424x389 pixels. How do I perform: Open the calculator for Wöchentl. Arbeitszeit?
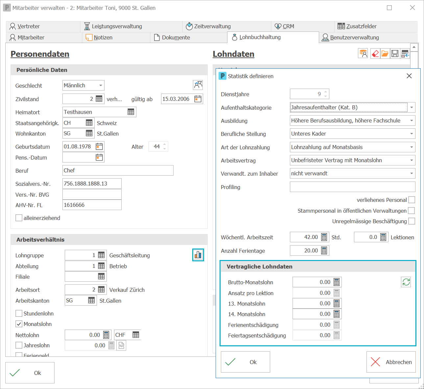click(x=324, y=237)
